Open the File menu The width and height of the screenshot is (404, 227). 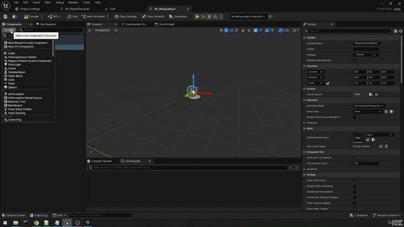(16, 3)
